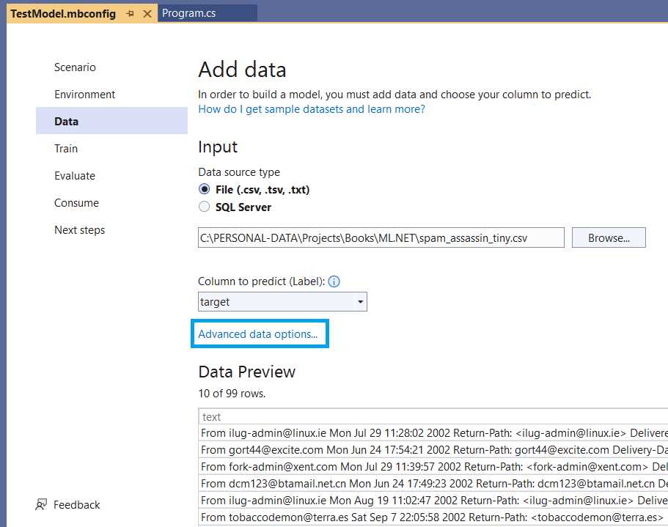Viewport: 668px width, 527px height.
Task: Click the info icon next to Column to predict
Action: 334,281
